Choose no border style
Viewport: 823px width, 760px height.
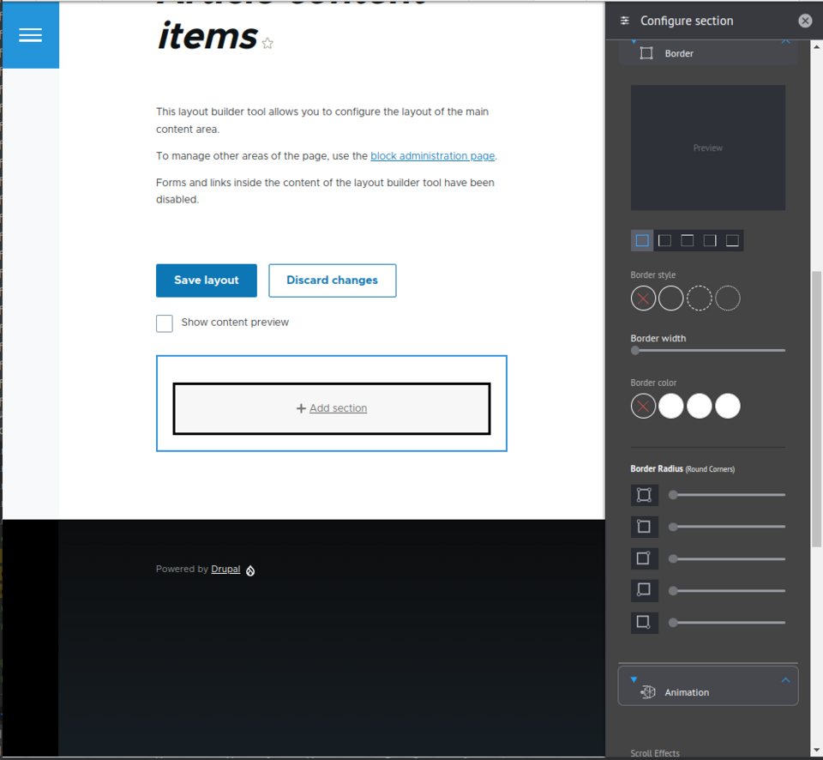[643, 299]
